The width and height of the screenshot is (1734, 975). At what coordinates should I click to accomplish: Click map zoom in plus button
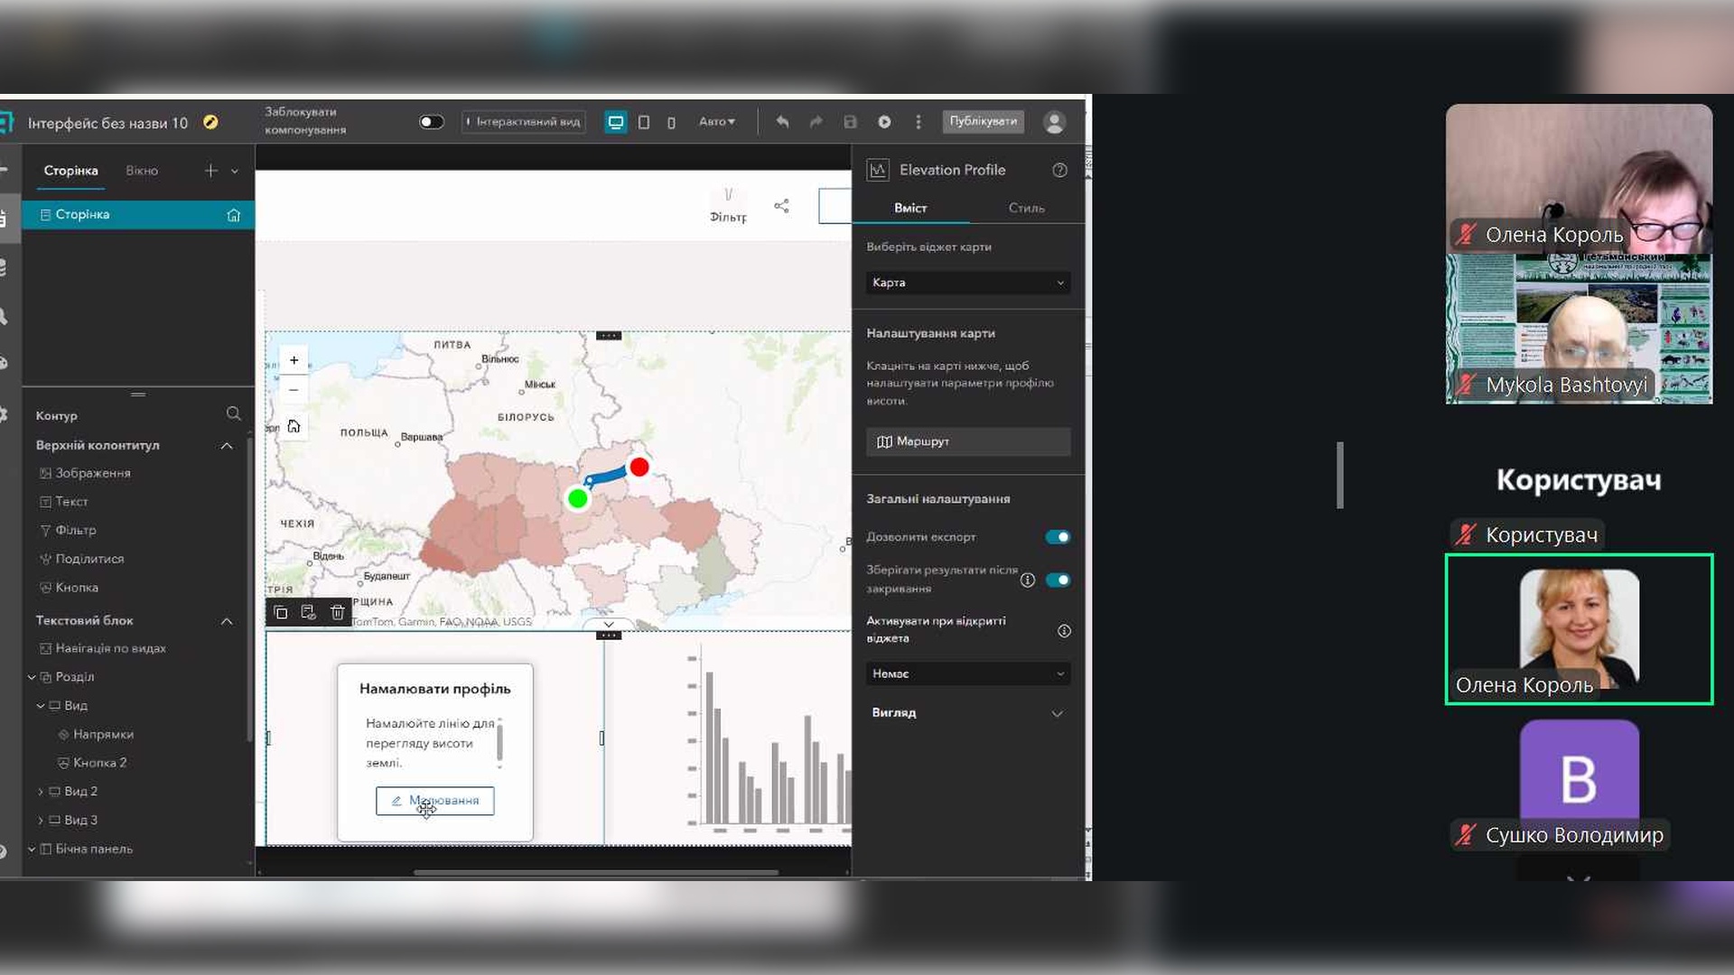294,360
